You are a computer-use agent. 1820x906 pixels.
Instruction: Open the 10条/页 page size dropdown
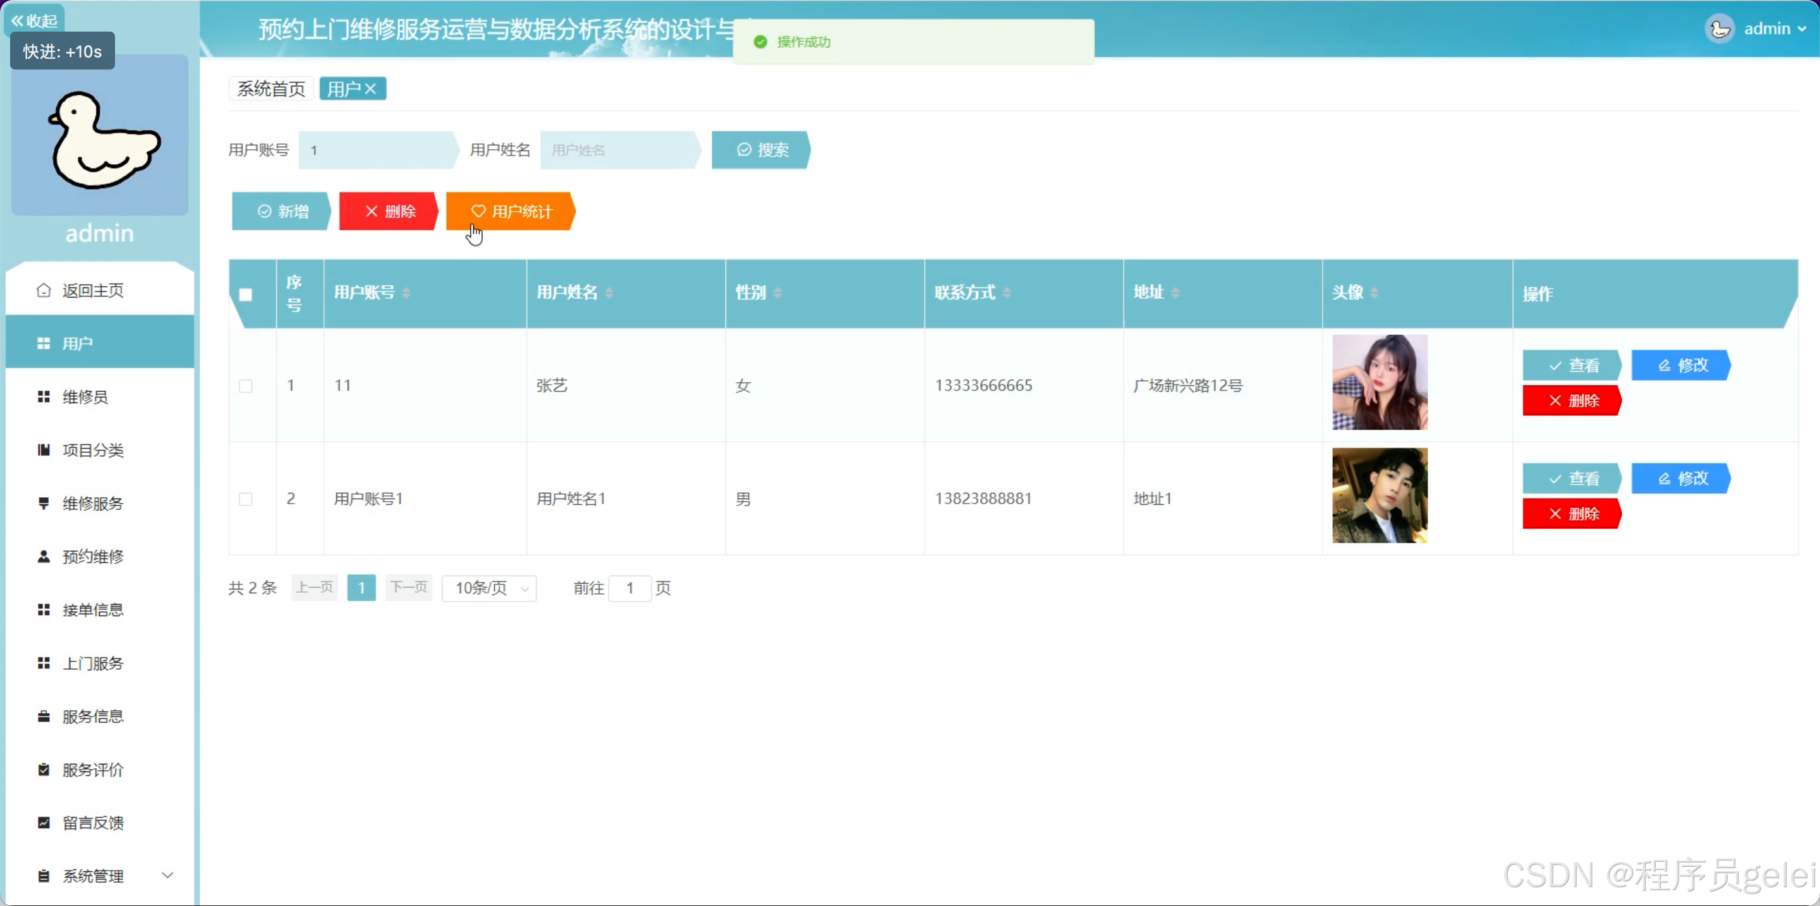click(x=489, y=588)
